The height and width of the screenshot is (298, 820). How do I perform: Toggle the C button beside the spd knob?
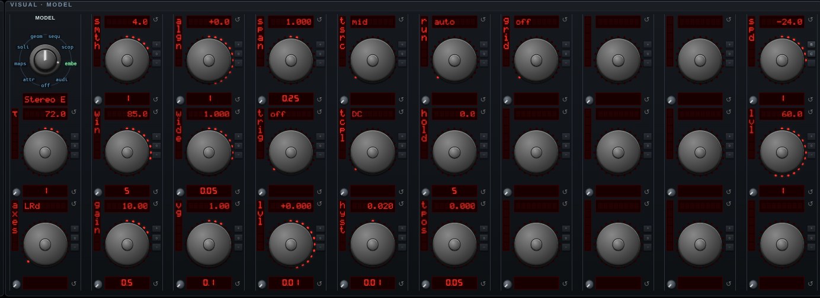tap(811, 53)
